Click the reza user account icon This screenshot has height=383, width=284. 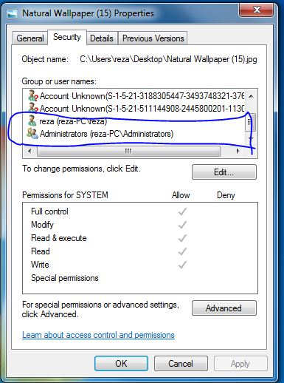[x=32, y=121]
